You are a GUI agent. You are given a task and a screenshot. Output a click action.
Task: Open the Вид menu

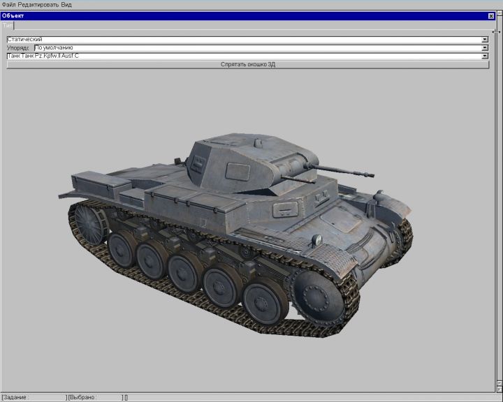pos(66,4)
